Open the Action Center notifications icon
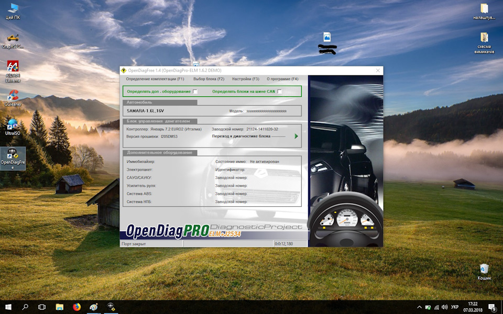The height and width of the screenshot is (314, 503). [x=492, y=307]
